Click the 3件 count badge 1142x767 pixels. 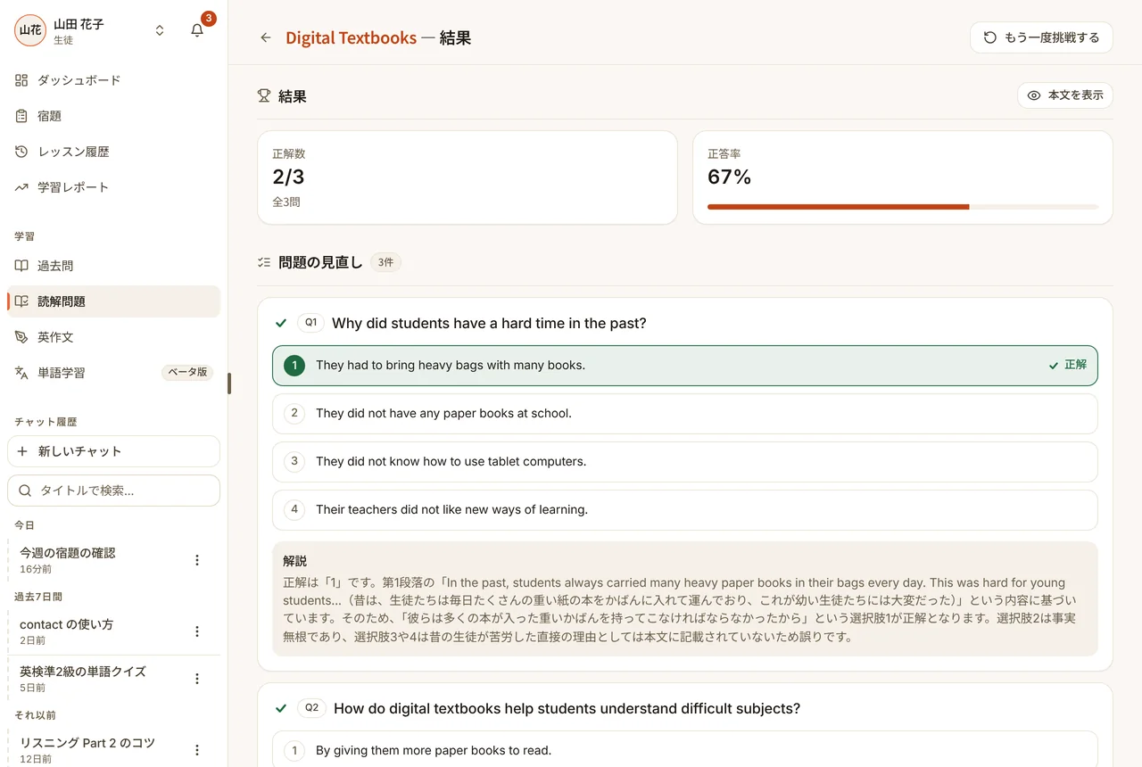tap(385, 262)
